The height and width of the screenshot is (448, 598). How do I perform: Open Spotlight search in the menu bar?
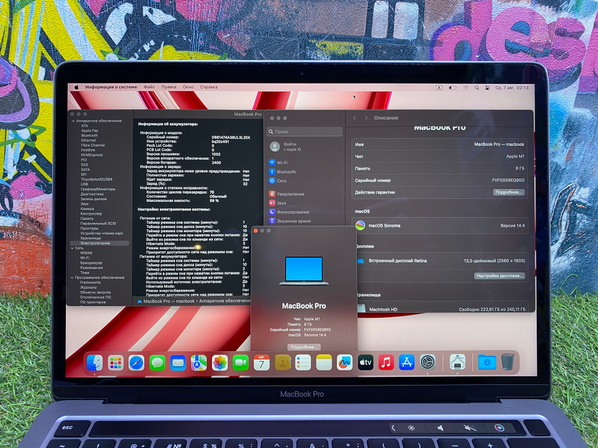click(x=477, y=87)
